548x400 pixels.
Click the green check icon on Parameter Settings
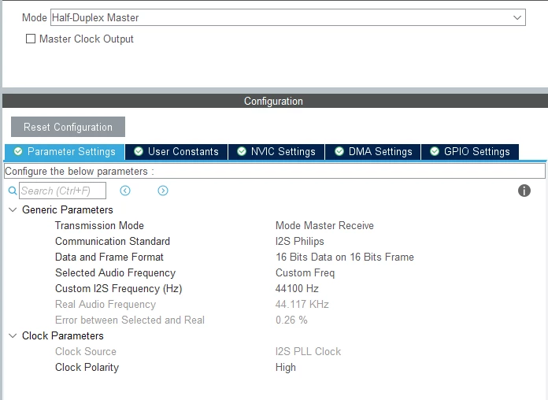click(x=18, y=151)
